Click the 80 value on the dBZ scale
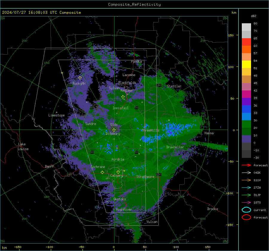 tap(255, 24)
